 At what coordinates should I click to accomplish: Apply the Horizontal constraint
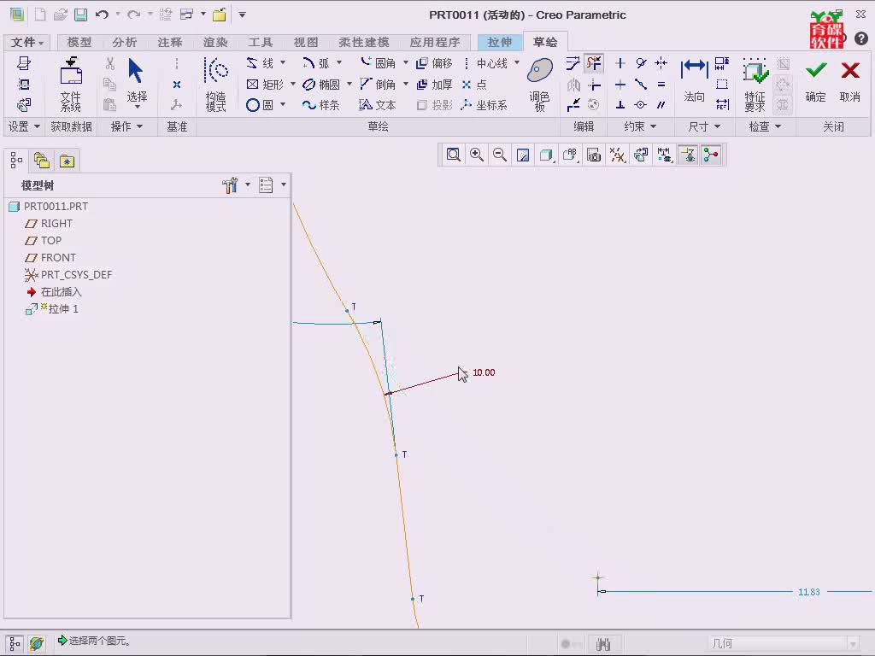tap(620, 85)
